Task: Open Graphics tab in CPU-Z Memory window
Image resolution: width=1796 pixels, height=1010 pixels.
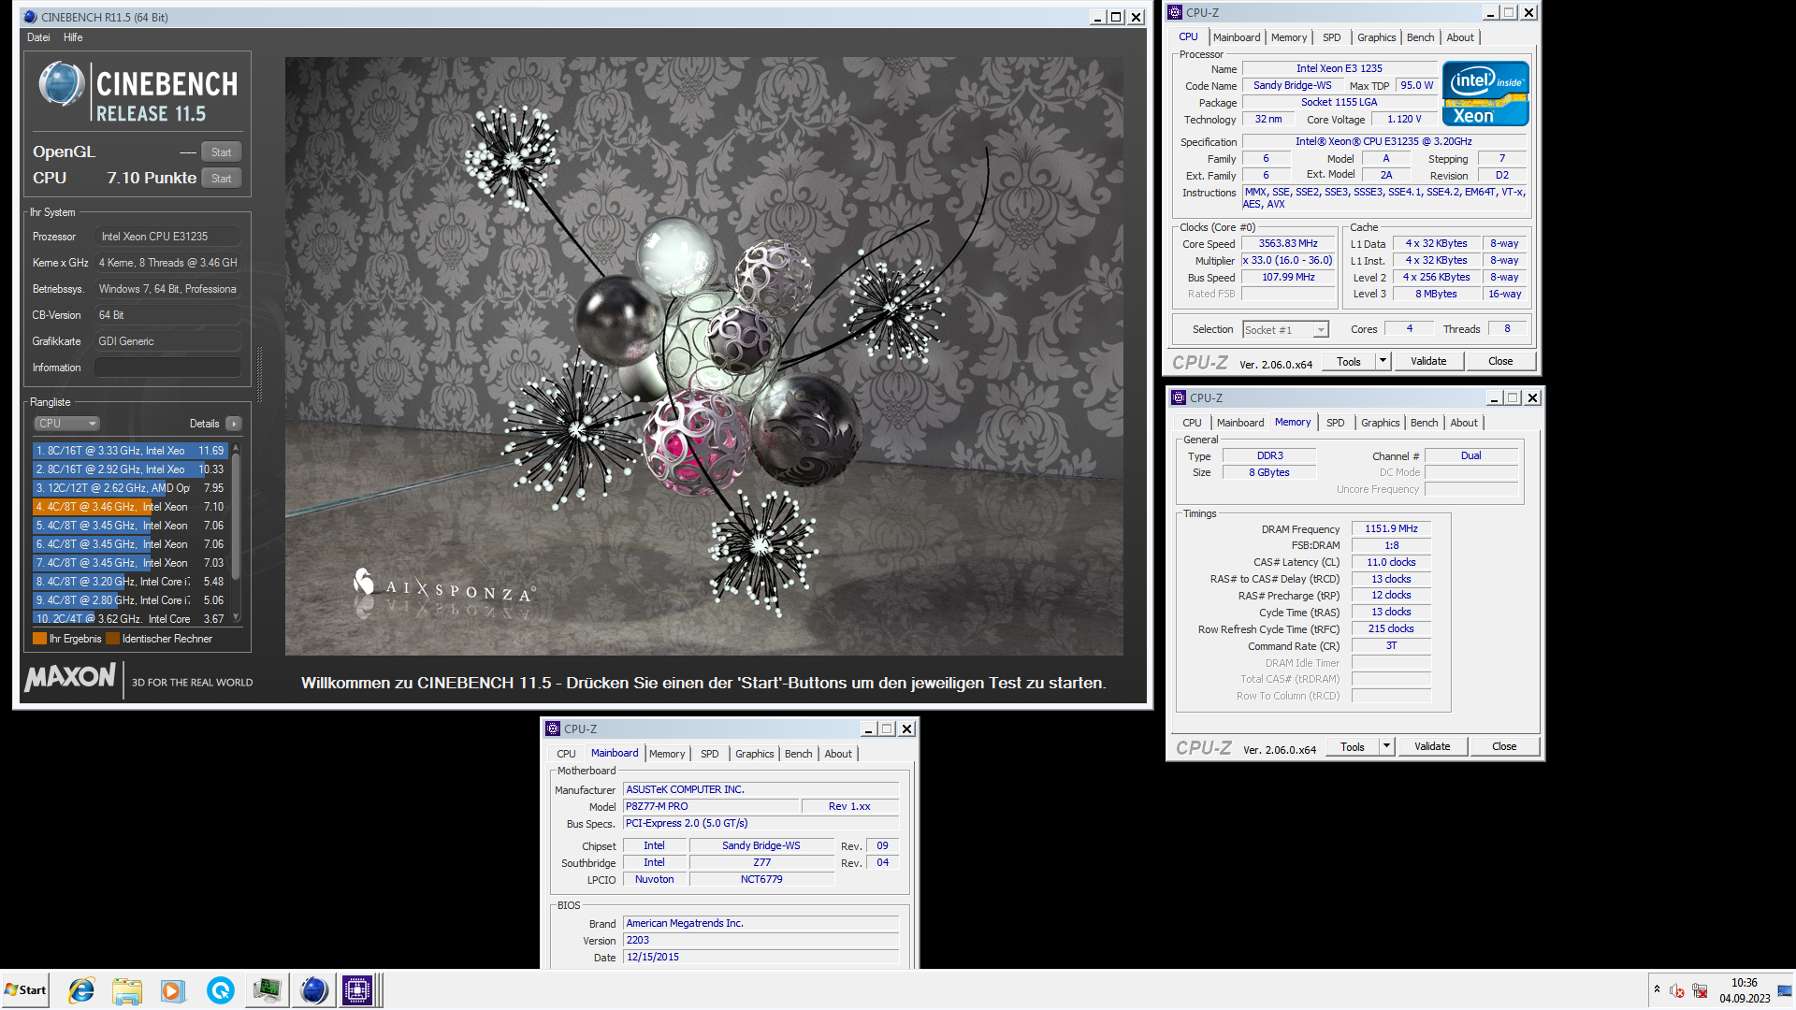Action: click(x=1380, y=423)
